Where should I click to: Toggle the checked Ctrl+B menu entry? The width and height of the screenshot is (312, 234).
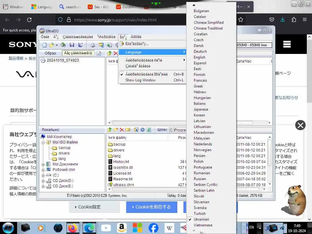pyautogui.click(x=152, y=74)
